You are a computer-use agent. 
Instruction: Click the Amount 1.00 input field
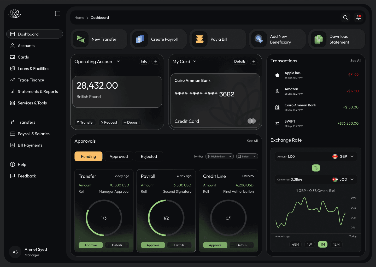(291, 156)
